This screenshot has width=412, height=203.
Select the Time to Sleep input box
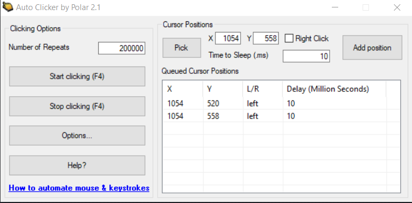pyautogui.click(x=306, y=56)
